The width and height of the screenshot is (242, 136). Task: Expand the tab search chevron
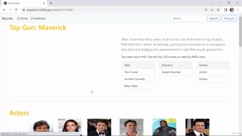[x=212, y=3]
